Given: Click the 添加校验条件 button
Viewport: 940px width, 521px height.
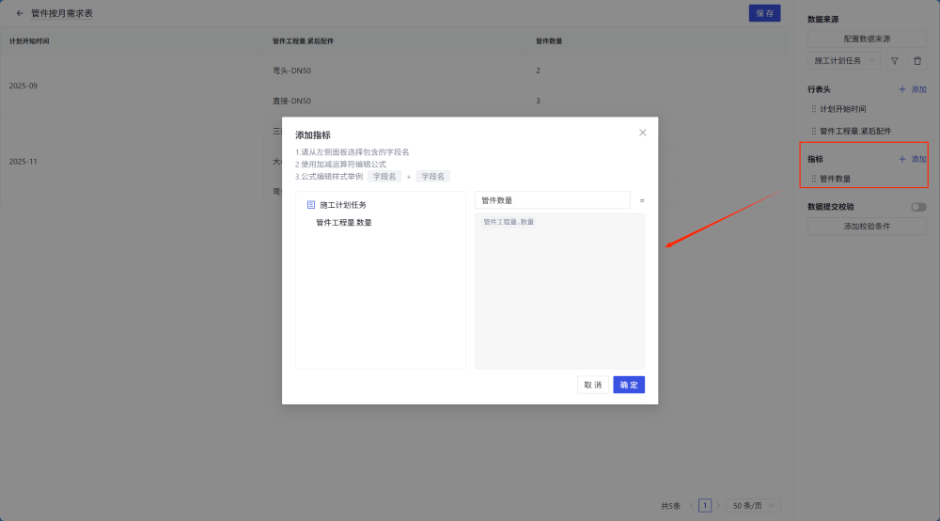Looking at the screenshot, I should coord(867,227).
